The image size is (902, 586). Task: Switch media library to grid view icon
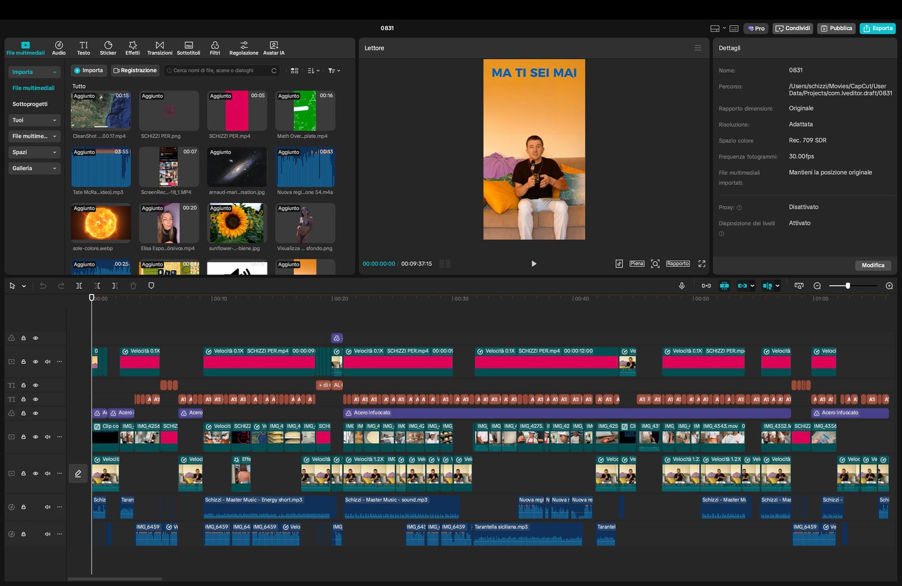coord(294,71)
